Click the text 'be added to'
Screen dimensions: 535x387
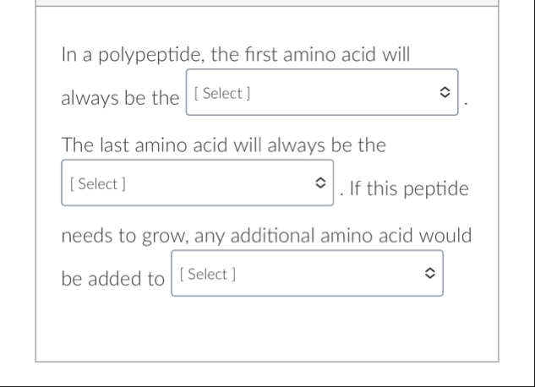coord(113,279)
